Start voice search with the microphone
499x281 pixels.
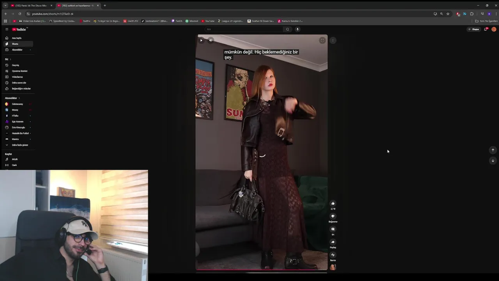click(297, 29)
